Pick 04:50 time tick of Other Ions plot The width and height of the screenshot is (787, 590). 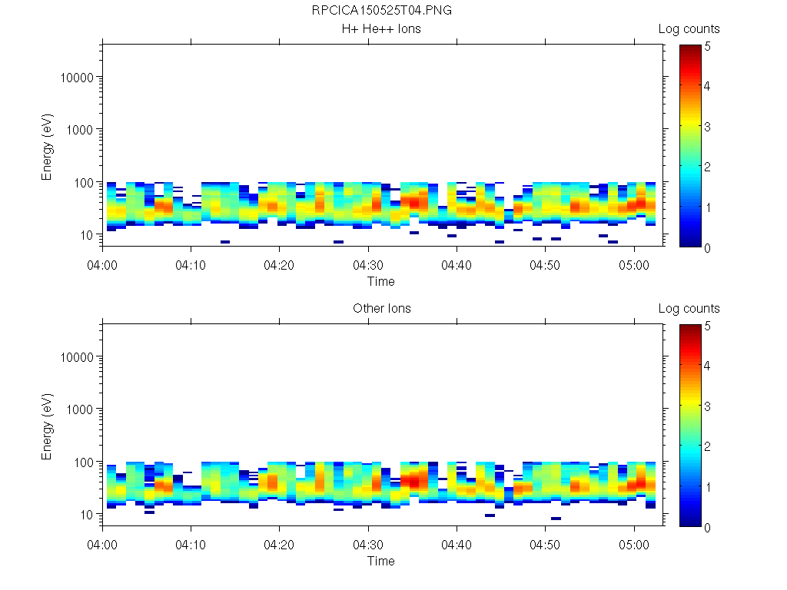(545, 545)
